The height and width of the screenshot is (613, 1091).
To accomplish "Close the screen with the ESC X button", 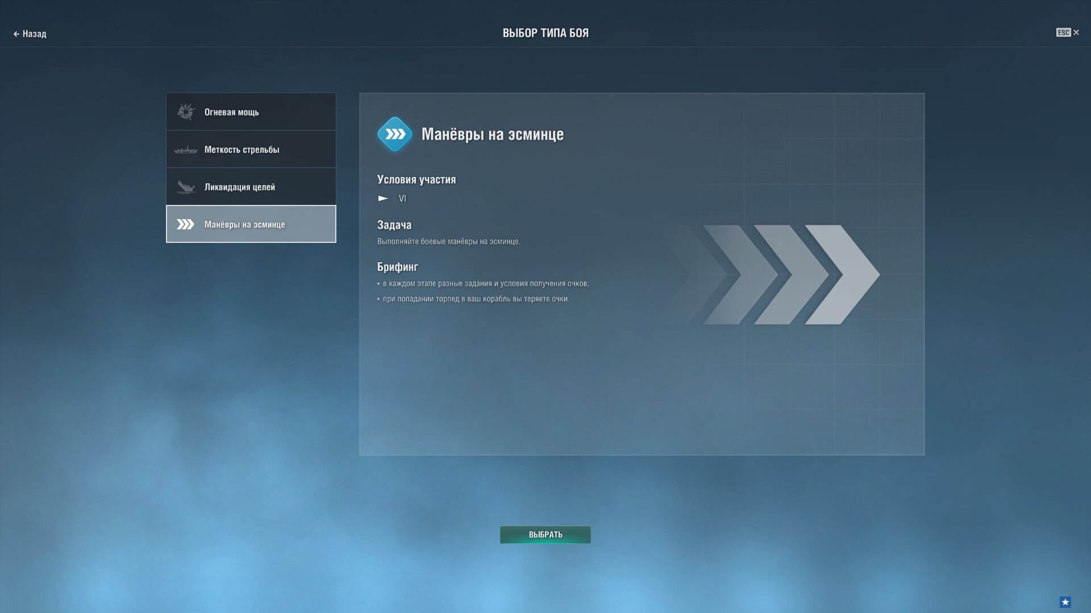I will point(1068,32).
